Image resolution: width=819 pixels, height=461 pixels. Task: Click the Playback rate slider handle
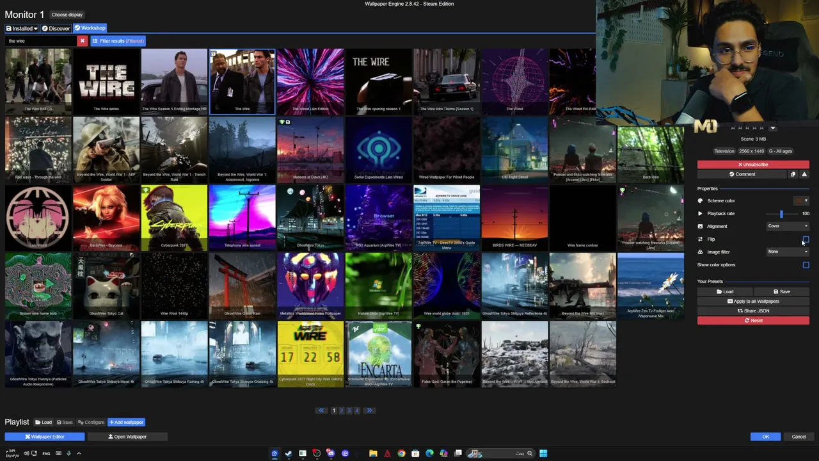(781, 214)
